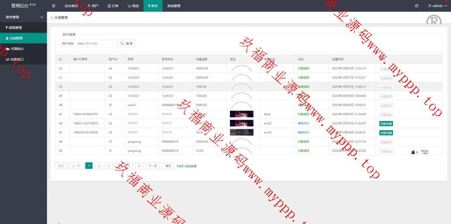451x224 pixels.
Task: Open 代理统计 in the sidebar
Action: (x=17, y=49)
